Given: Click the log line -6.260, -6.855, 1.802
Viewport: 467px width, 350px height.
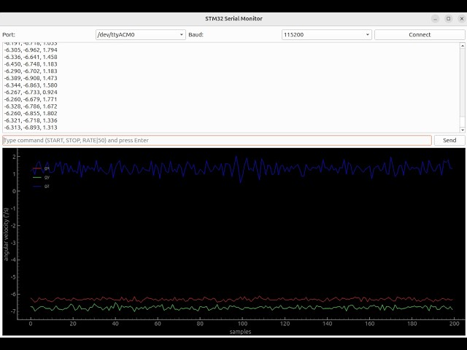Looking at the screenshot, I should 31,114.
